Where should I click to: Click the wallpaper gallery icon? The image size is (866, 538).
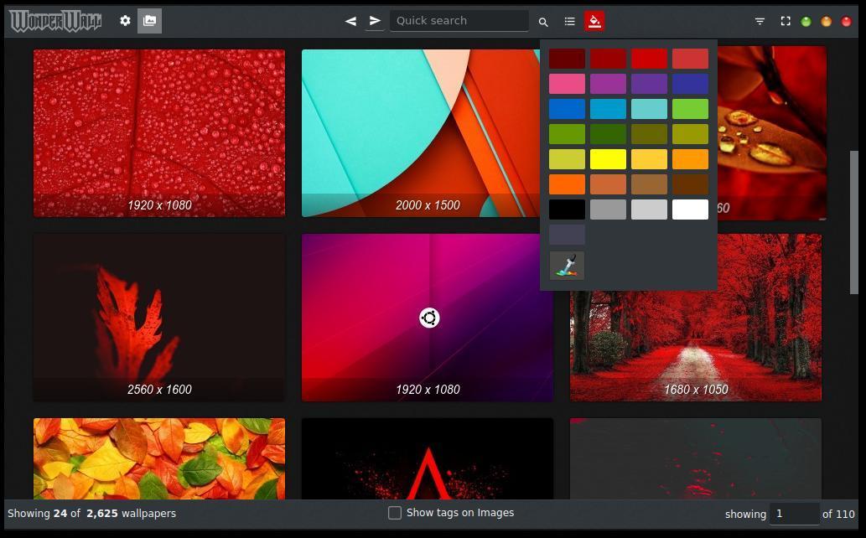coord(149,21)
